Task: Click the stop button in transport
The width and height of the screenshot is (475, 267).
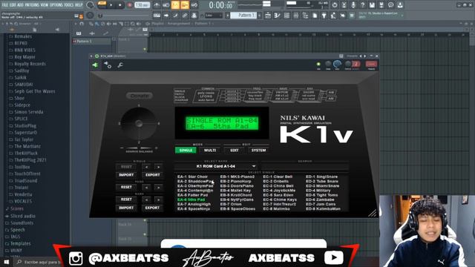Action: point(120,5)
